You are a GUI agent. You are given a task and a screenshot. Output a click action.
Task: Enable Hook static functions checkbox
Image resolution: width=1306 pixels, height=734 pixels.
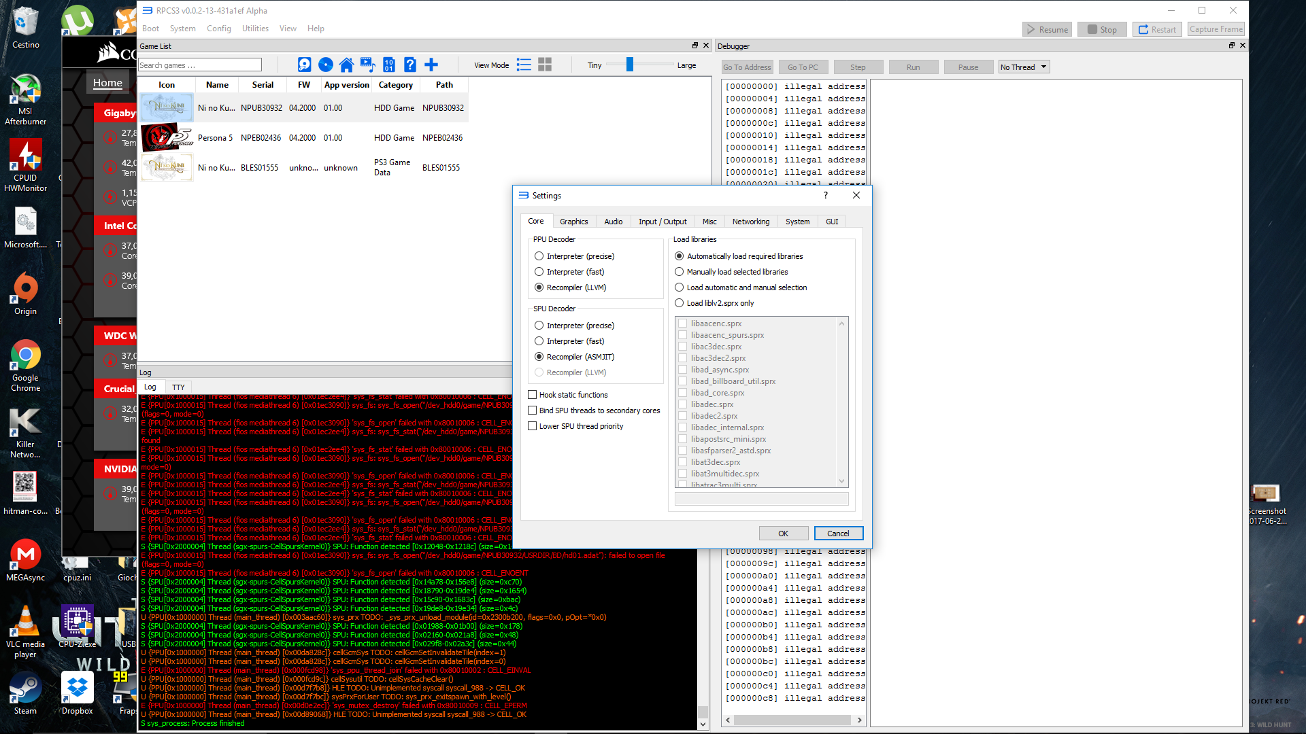click(533, 395)
